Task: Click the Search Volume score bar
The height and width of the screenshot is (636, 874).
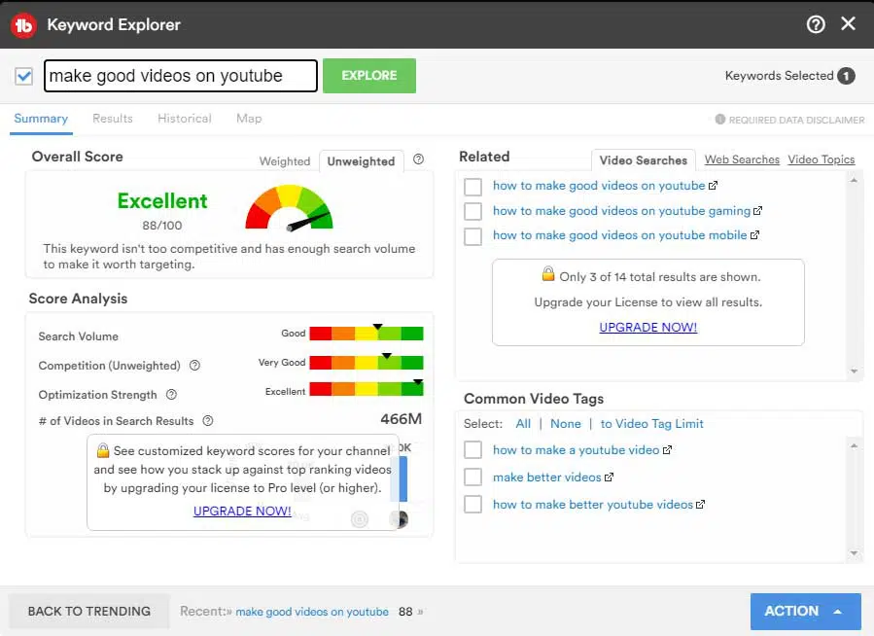Action: click(366, 334)
